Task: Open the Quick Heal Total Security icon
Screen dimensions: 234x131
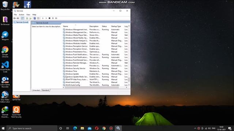Action: [x=16, y=112]
